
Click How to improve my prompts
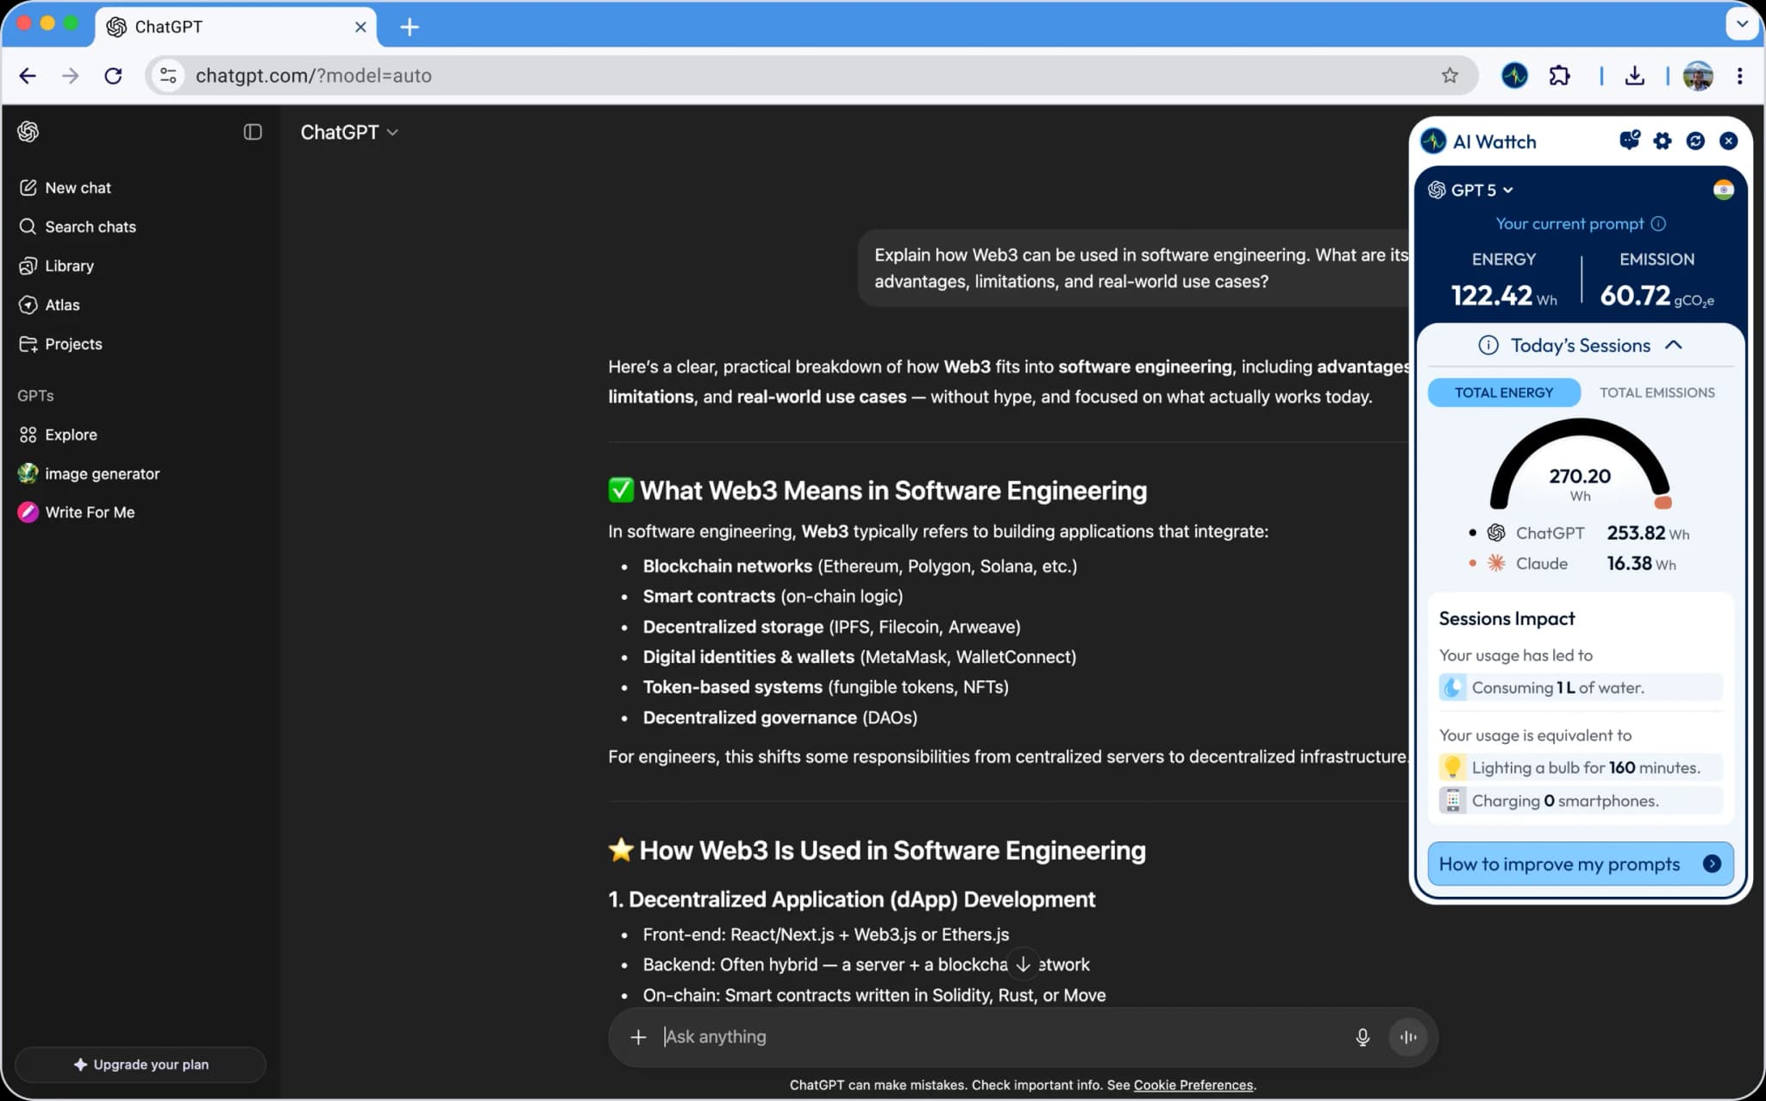[1578, 864]
